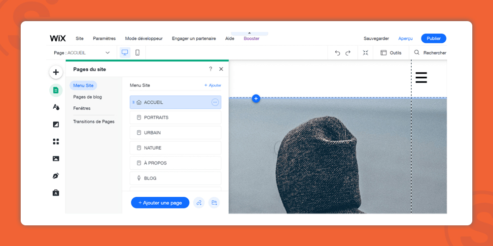Open the Booster menu

coord(251,38)
